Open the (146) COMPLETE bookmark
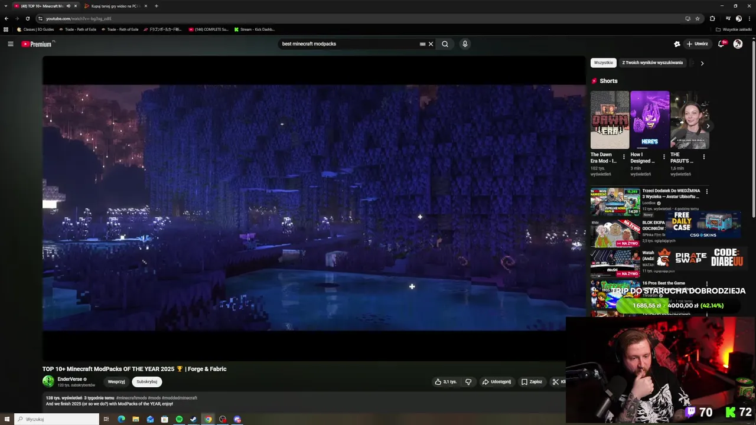Viewport: 756px width, 425px height. coord(208,29)
